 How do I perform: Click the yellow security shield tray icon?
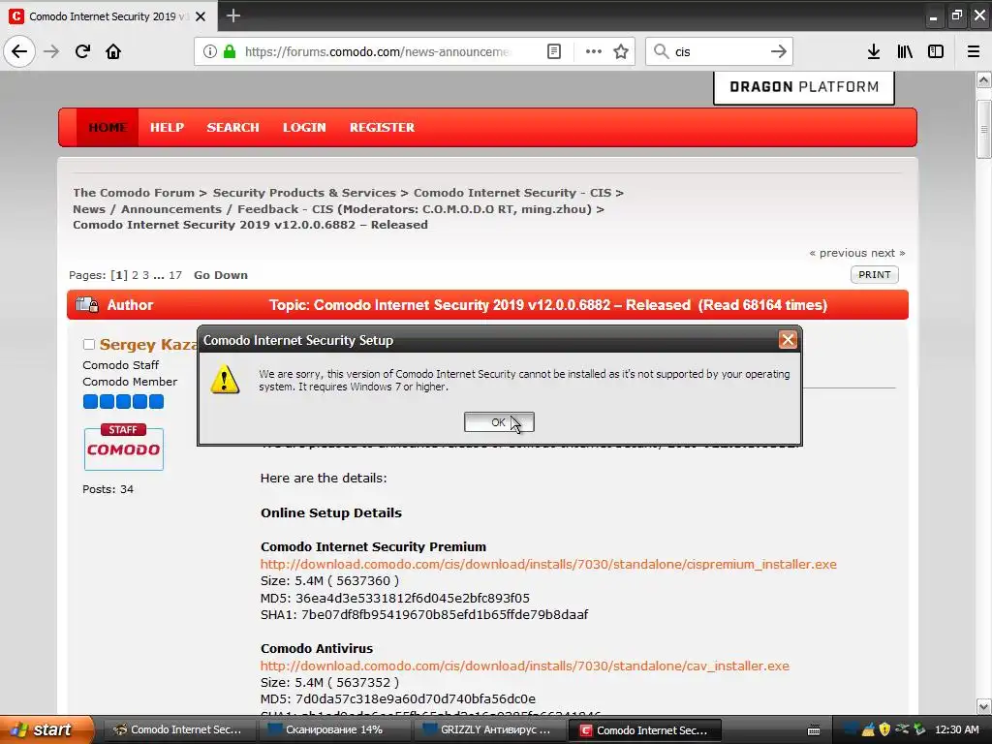(884, 730)
